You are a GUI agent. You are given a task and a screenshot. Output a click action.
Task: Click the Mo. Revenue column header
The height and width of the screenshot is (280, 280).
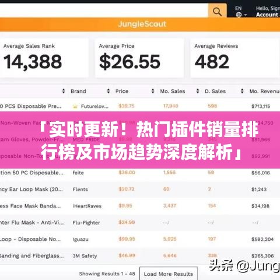pyautogui.click(x=264, y=91)
